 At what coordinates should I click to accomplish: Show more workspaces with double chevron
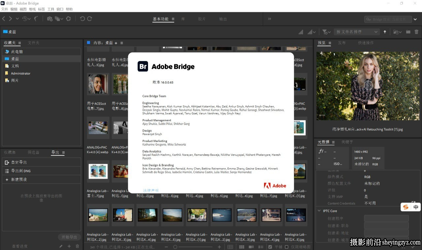pos(269,19)
